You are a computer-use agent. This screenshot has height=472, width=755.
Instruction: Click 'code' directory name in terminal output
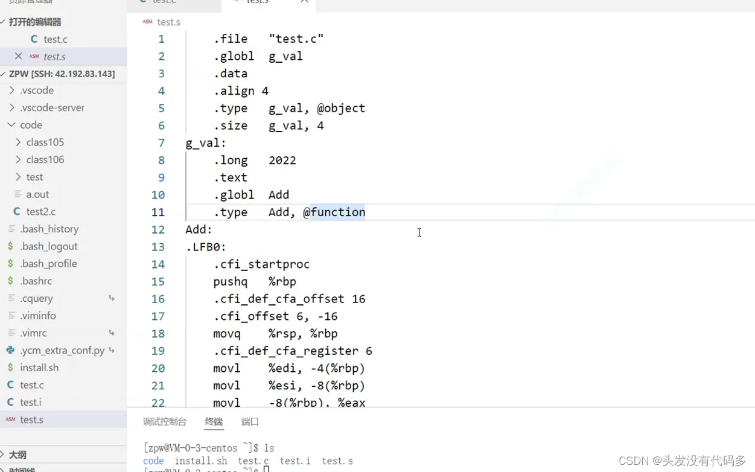click(x=153, y=461)
